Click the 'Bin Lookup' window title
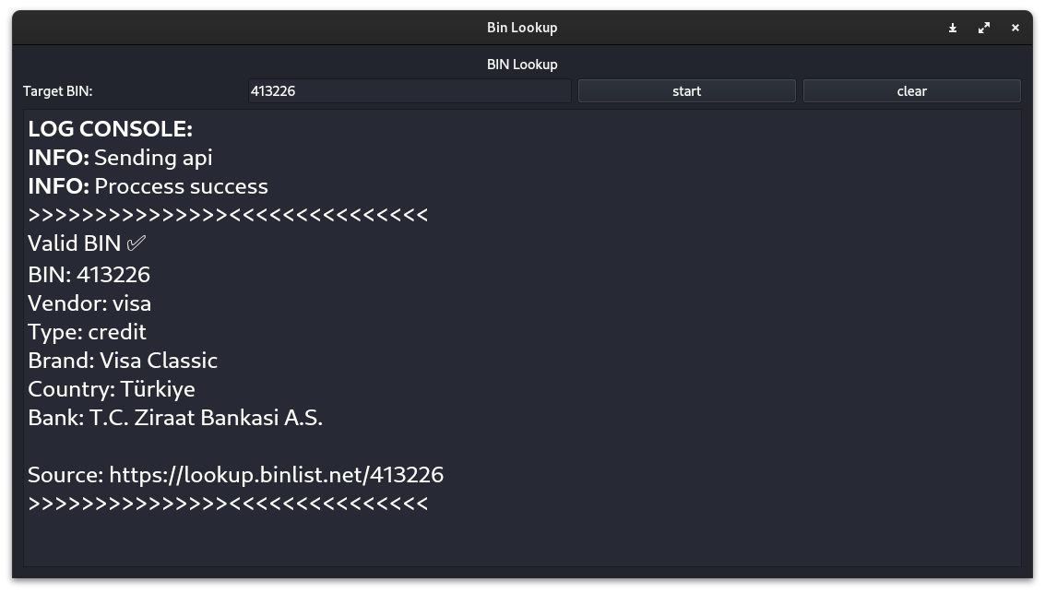Viewport: 1045px width, 593px height. pos(522,28)
